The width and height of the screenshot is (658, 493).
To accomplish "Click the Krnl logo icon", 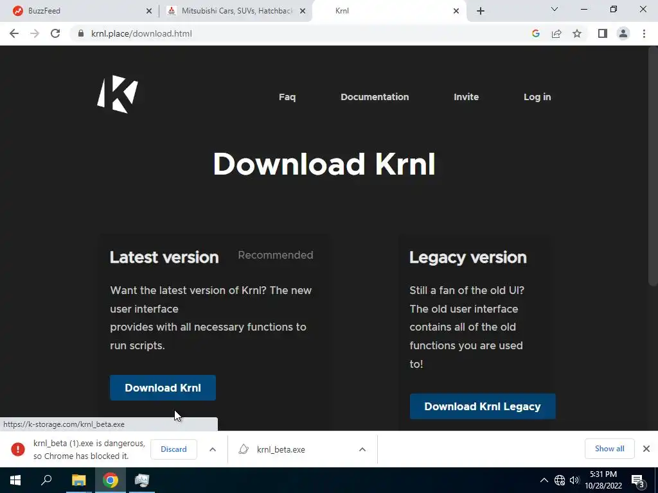I will point(118,94).
